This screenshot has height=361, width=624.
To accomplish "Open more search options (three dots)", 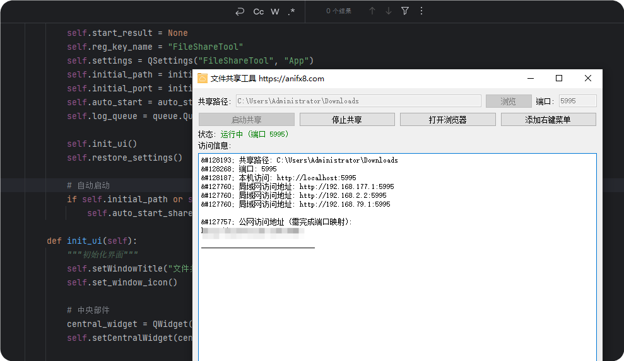I will point(421,11).
